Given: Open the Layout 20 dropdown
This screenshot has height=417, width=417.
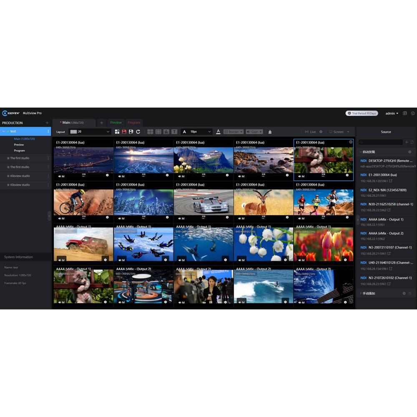Looking at the screenshot, I should [x=89, y=132].
